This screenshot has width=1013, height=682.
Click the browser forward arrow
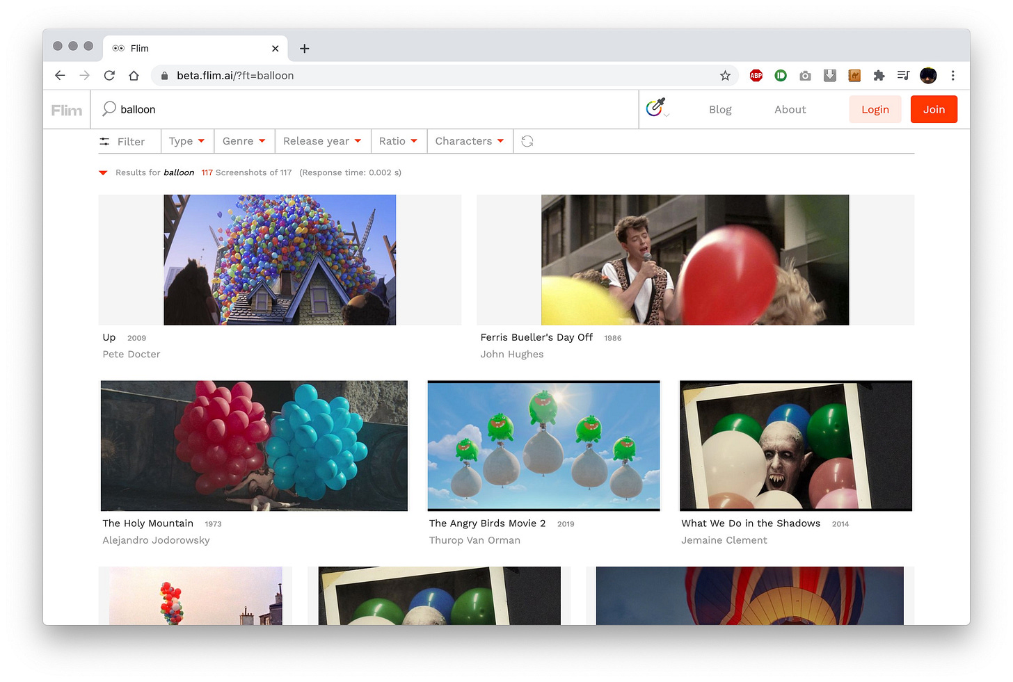(84, 76)
